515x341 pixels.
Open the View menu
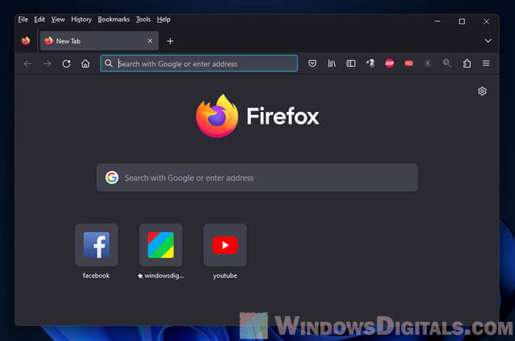pyautogui.click(x=58, y=19)
